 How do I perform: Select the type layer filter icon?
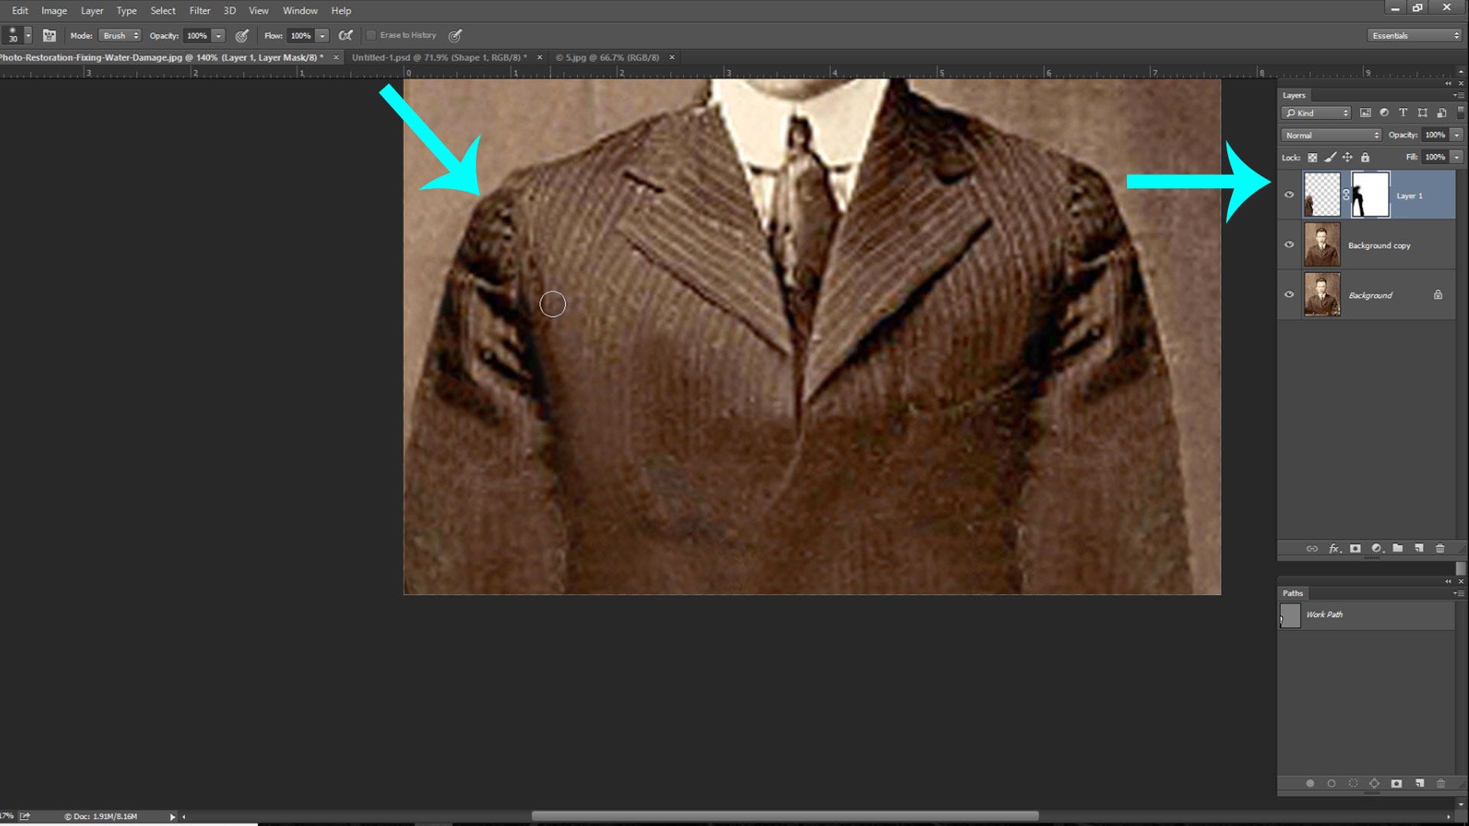click(1403, 112)
